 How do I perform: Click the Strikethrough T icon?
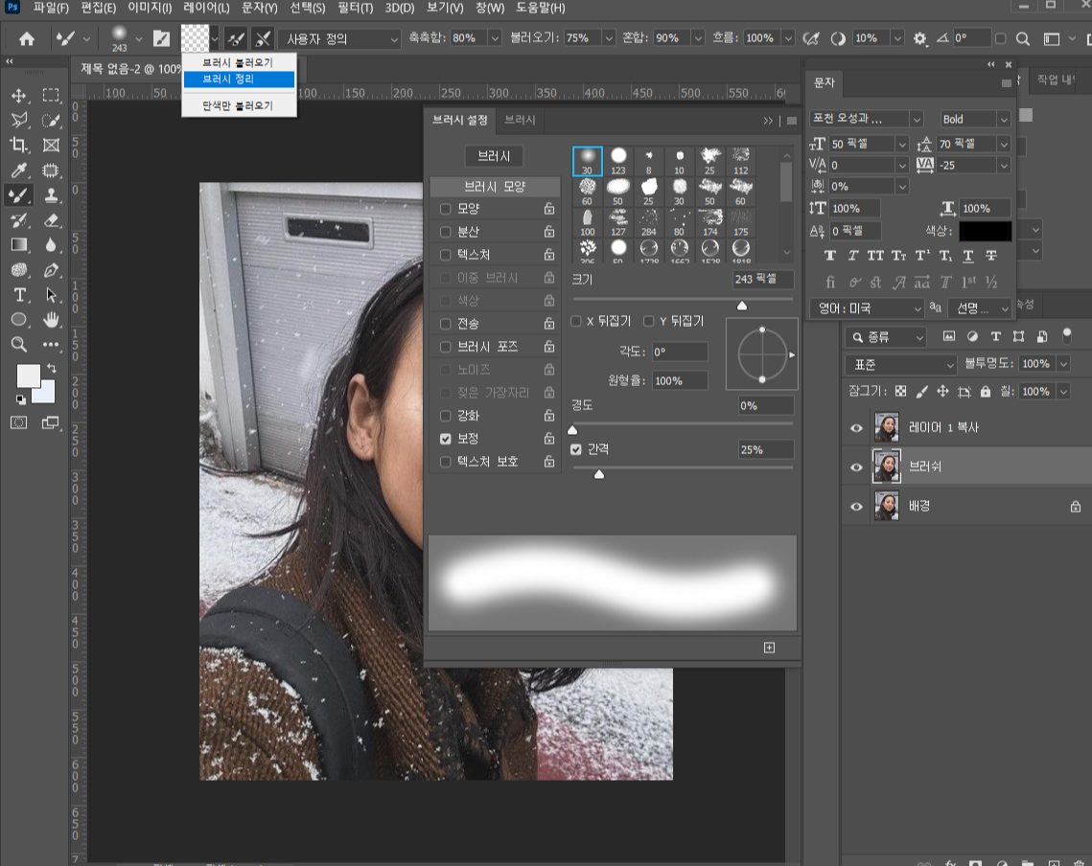click(x=991, y=256)
